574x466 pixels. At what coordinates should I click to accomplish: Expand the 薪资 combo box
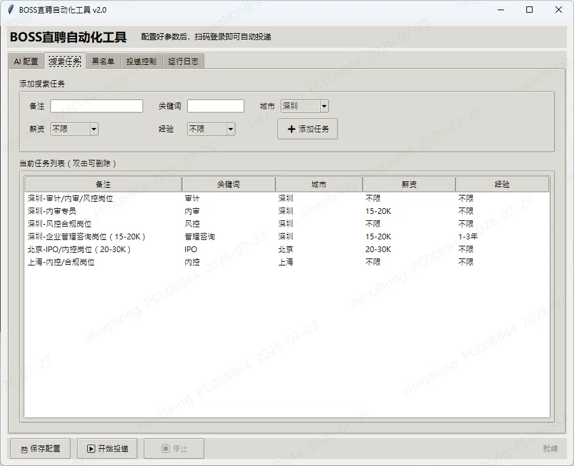(x=74, y=129)
